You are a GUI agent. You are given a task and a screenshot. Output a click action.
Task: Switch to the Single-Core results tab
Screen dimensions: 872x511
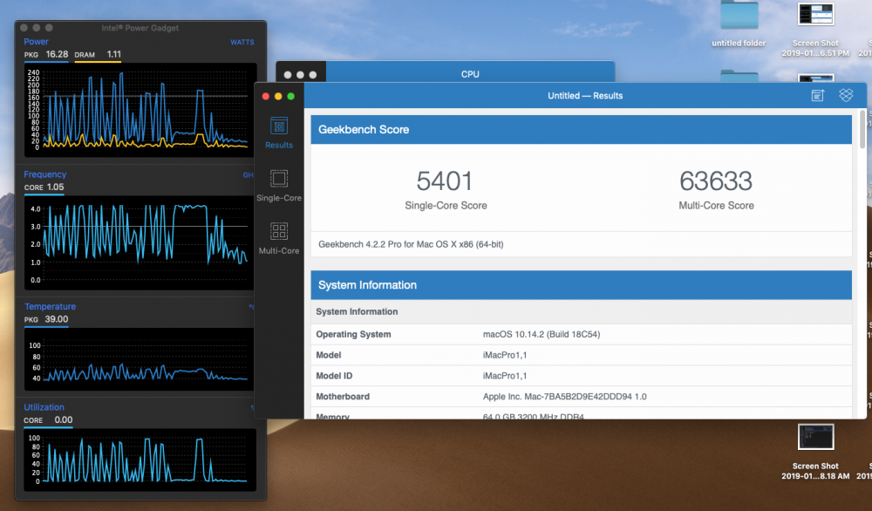(279, 186)
